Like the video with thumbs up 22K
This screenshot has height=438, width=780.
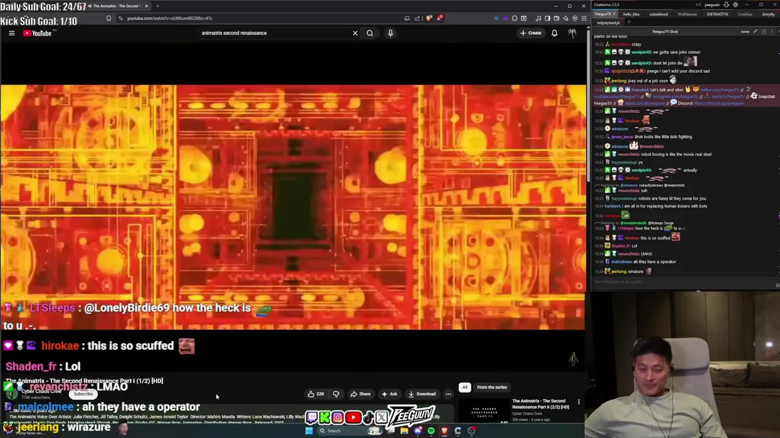(316, 394)
